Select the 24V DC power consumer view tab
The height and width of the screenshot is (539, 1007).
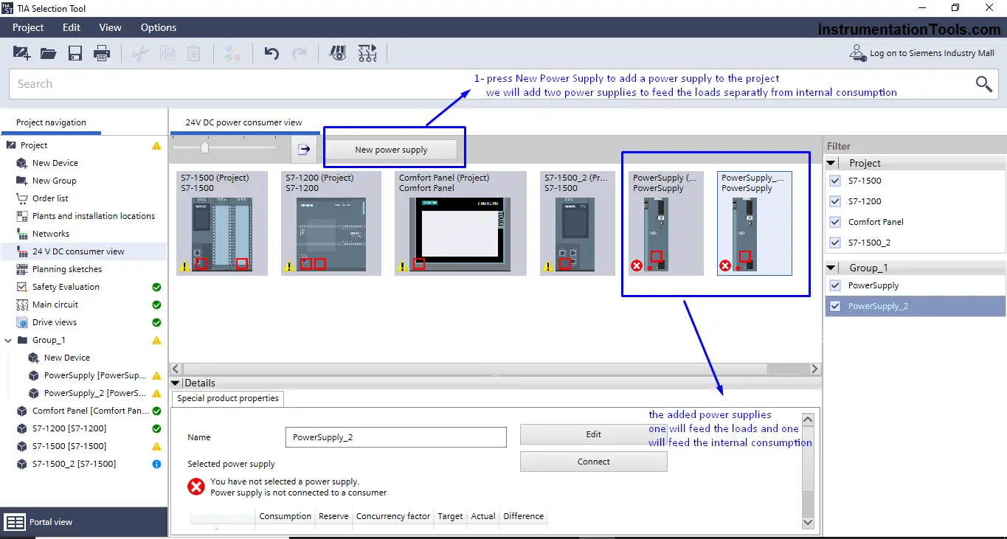click(243, 122)
